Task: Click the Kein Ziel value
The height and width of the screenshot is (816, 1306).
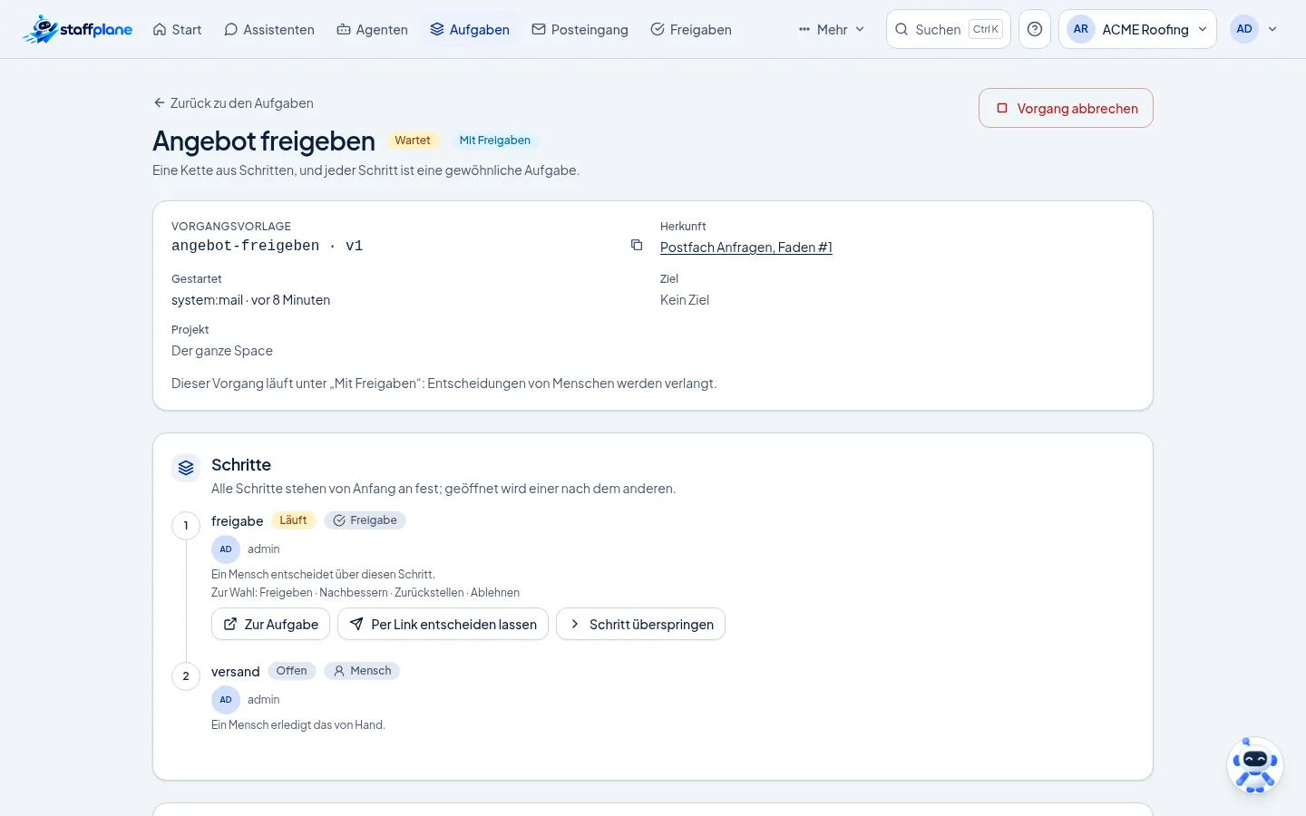Action: [685, 300]
